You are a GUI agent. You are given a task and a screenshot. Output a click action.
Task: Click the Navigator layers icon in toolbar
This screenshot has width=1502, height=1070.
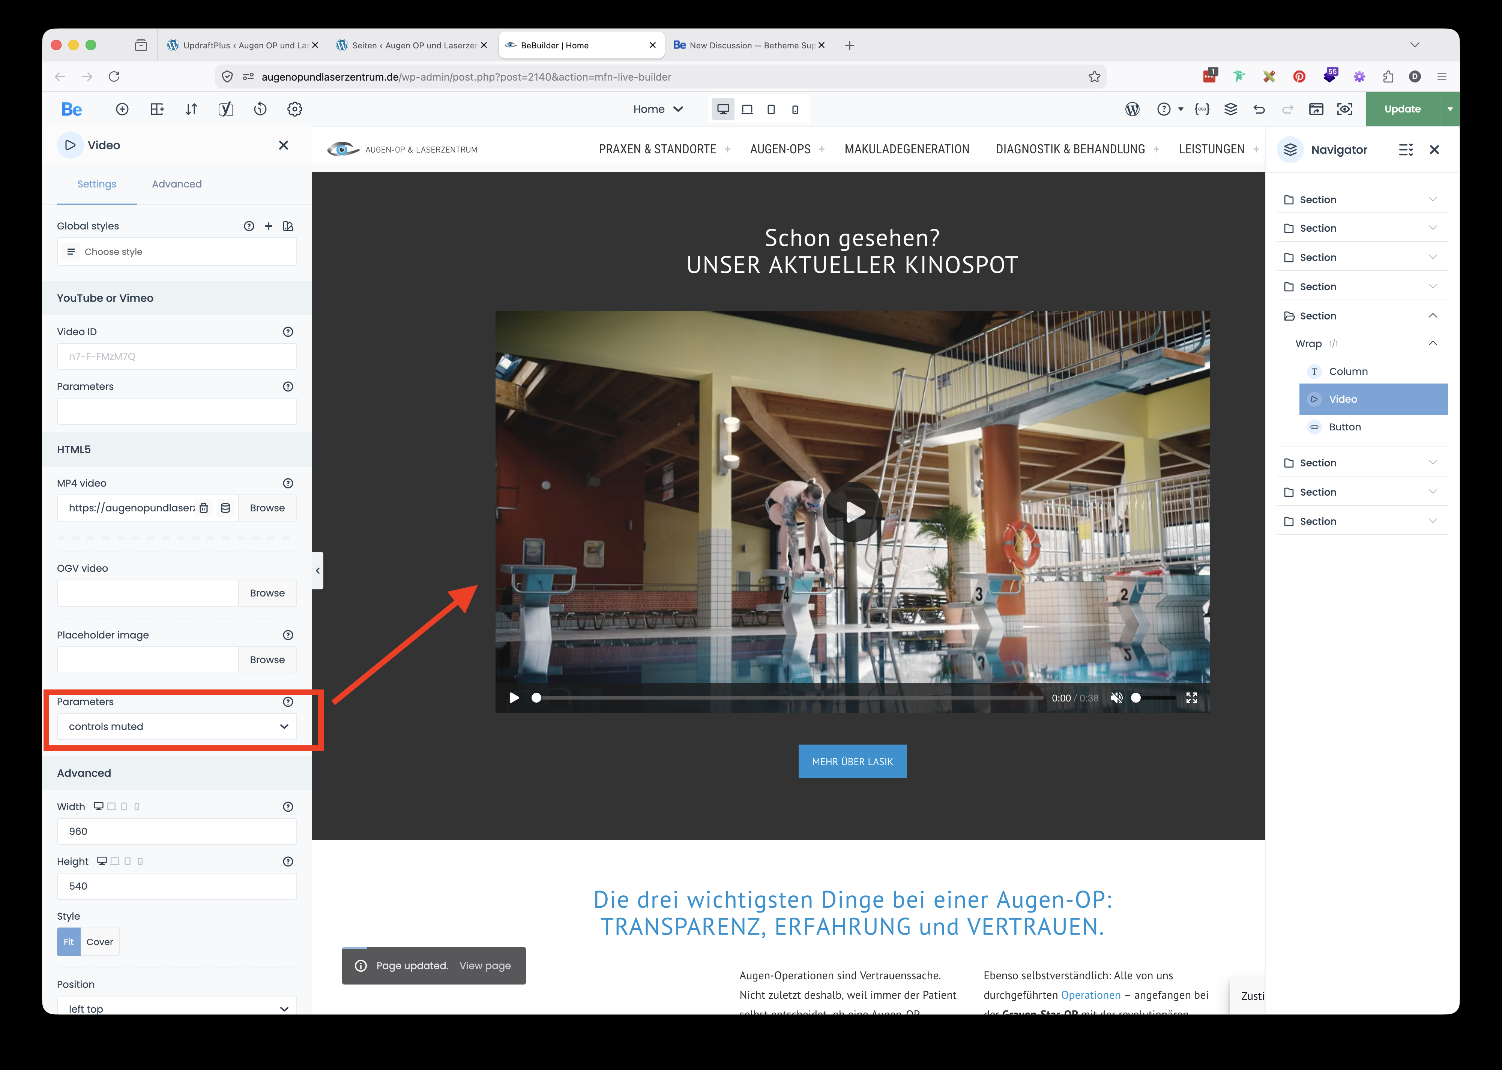point(1230,109)
